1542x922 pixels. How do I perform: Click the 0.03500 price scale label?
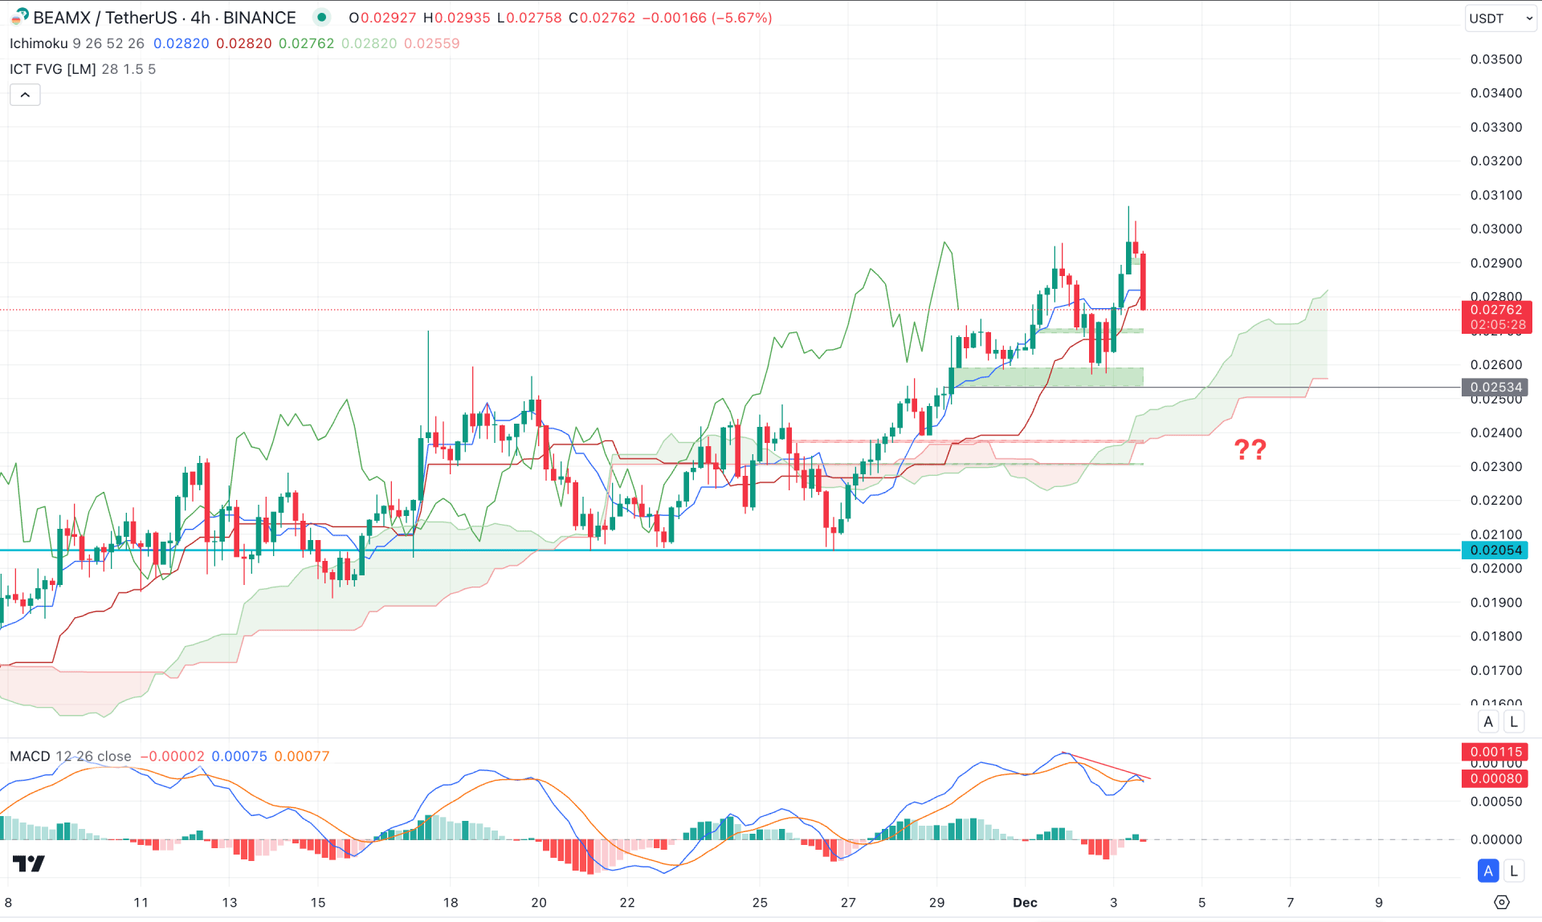click(1495, 59)
